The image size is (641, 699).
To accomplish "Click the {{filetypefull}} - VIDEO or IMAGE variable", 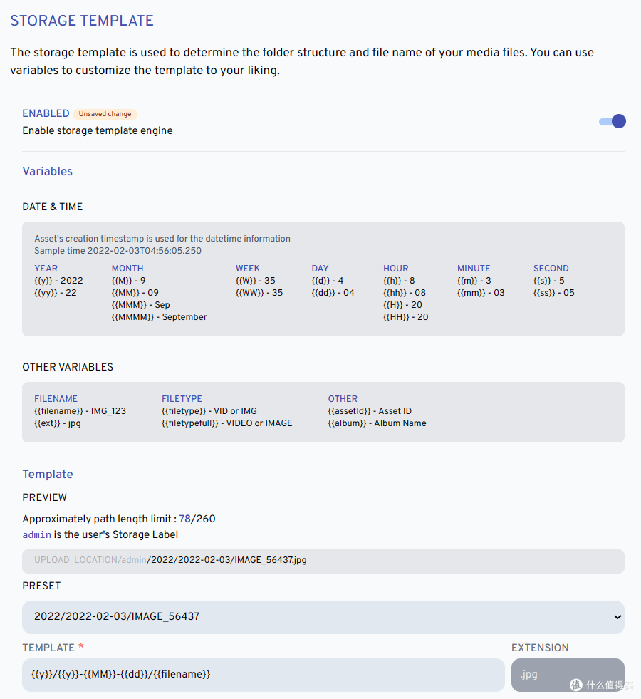I will pos(226,423).
